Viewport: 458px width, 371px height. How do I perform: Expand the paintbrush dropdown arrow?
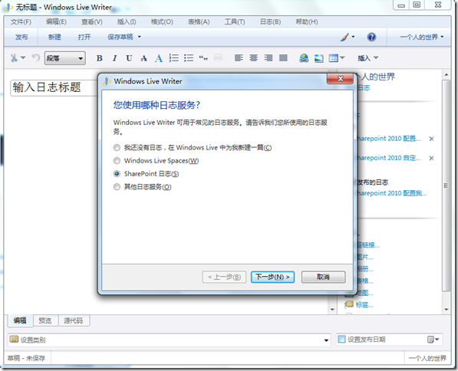pyautogui.click(x=353, y=37)
